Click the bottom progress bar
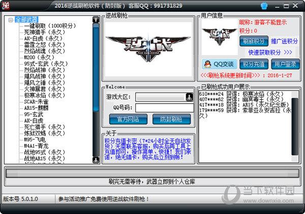The height and width of the screenshot is (214, 305). pos(152,173)
